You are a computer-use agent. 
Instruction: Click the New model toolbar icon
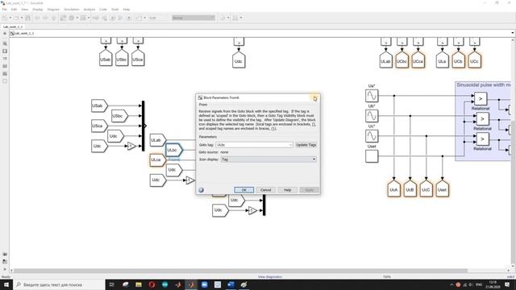[5, 18]
